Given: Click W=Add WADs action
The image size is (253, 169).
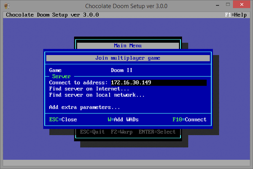Looking at the screenshot, I should pyautogui.click(x=123, y=119).
